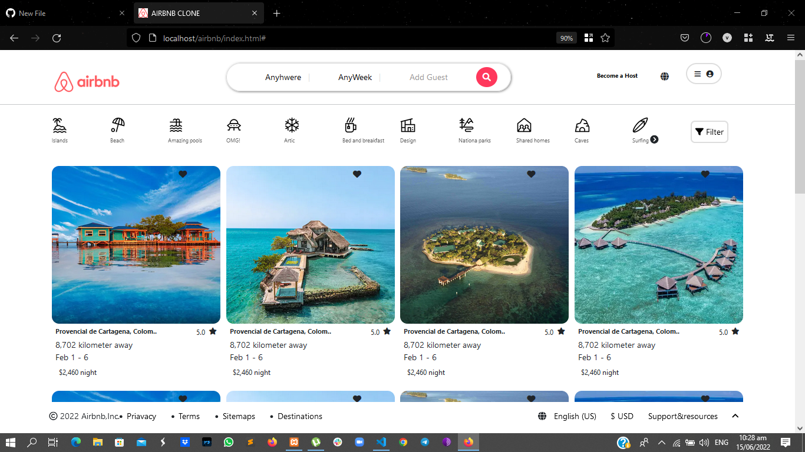
Task: Click the red search magnifier button
Action: pos(487,77)
